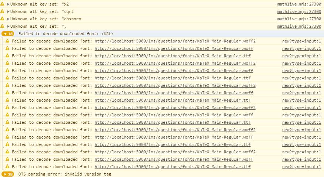Open new?type=input:1 link just above OTS parsing error
324x177 pixels.
[x=301, y=167]
